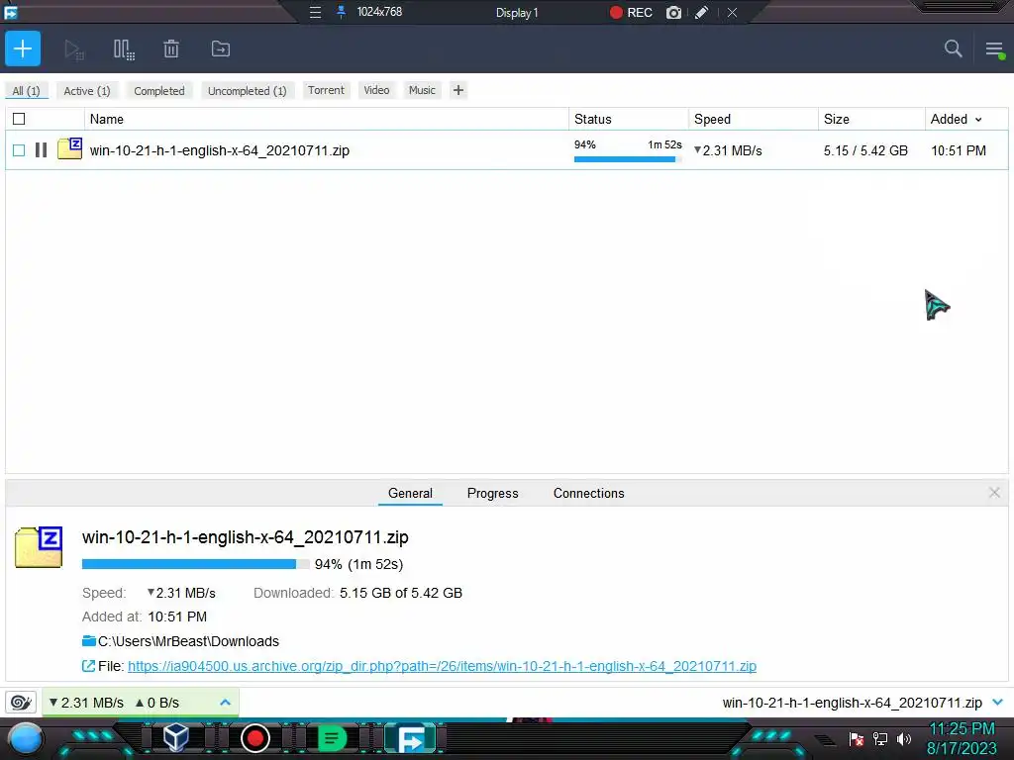1014x760 pixels.
Task: Open the search magnifier icon
Action: [x=953, y=48]
